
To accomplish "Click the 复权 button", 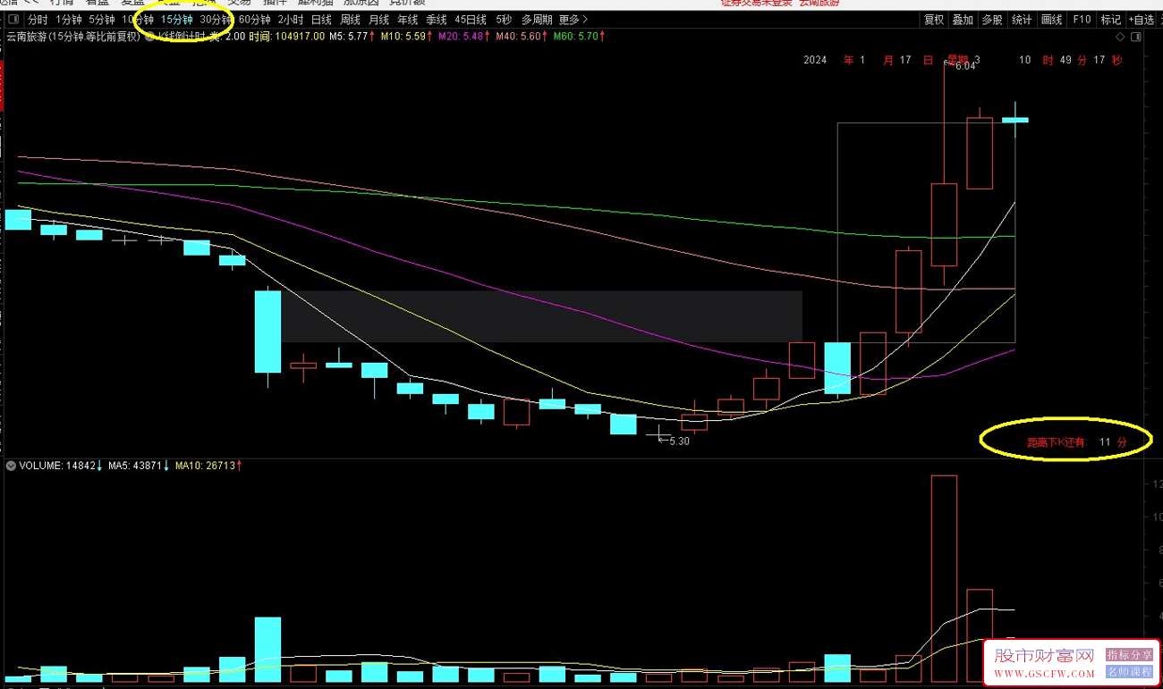I will pyautogui.click(x=934, y=20).
